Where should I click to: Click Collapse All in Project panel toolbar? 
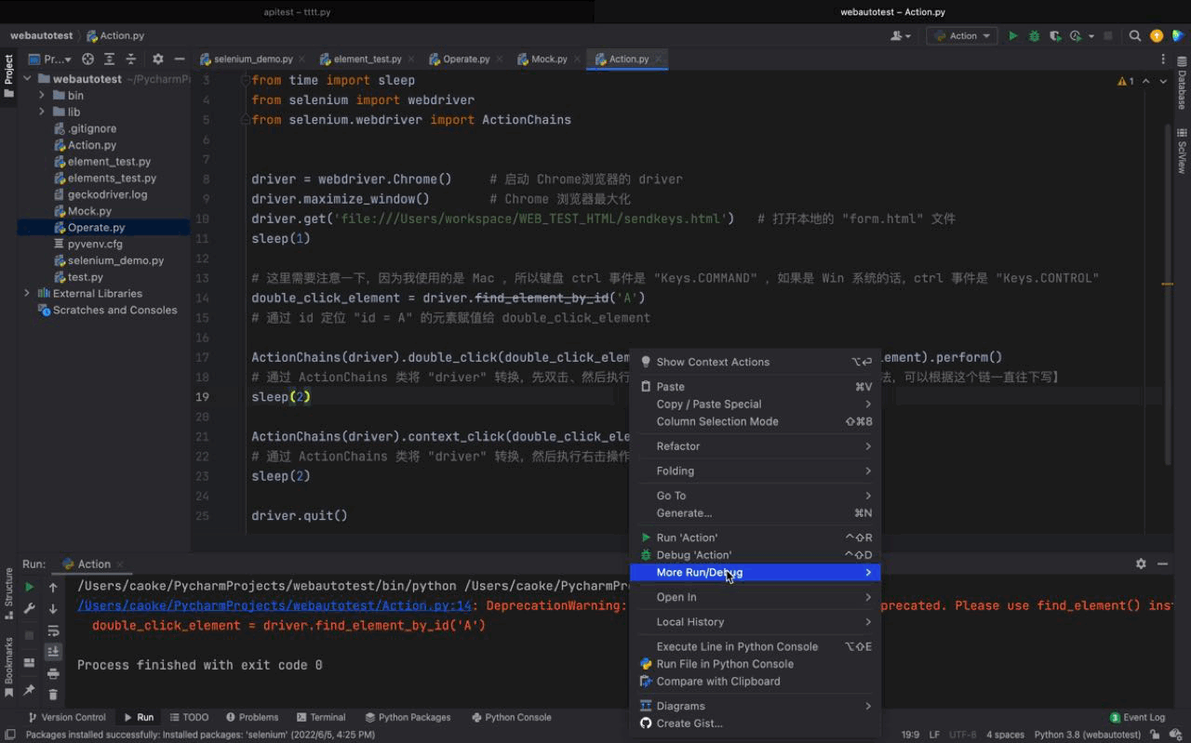click(x=130, y=59)
